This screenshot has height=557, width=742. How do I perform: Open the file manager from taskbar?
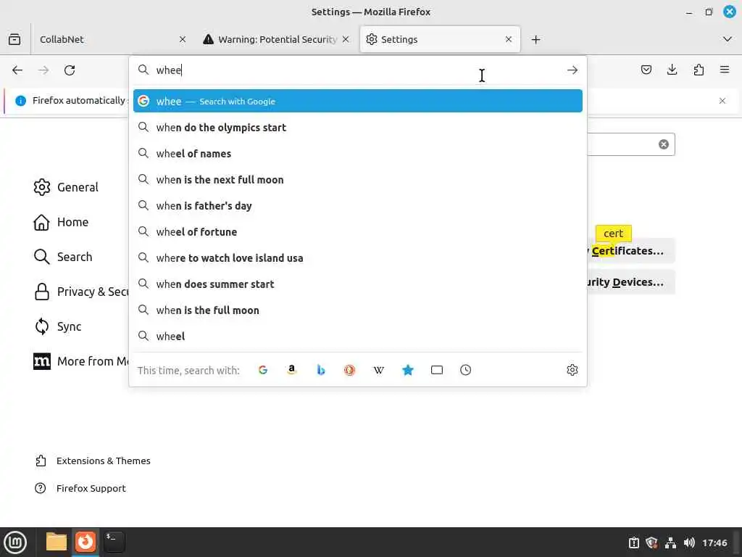(x=57, y=542)
